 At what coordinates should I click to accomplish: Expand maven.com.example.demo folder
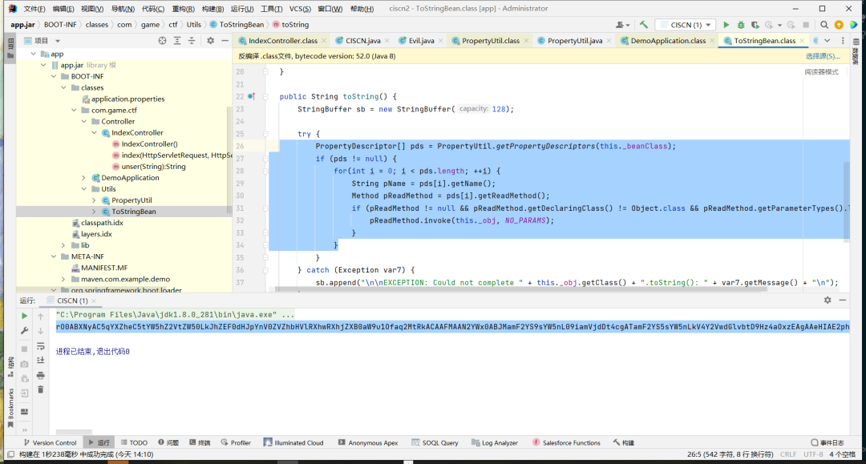pos(63,279)
